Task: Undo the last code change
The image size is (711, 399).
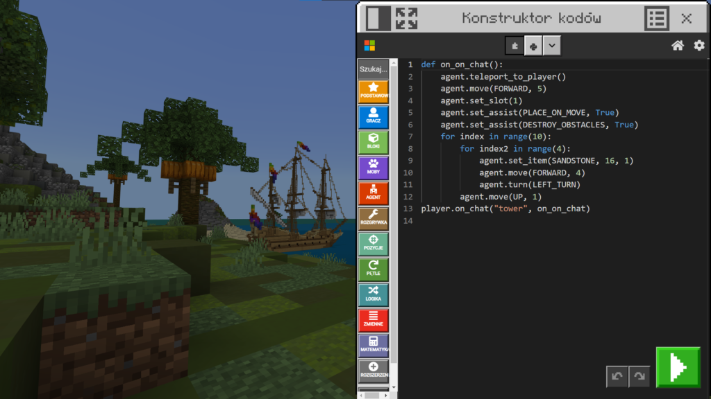Action: point(617,376)
